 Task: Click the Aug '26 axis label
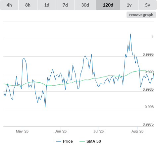[137, 131]
